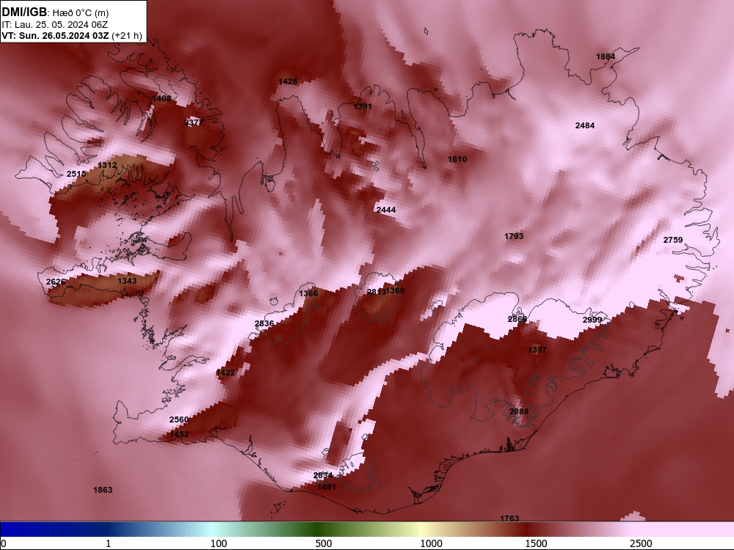734x550 pixels.
Task: Click the dark green section of color scale
Action: coord(319,529)
